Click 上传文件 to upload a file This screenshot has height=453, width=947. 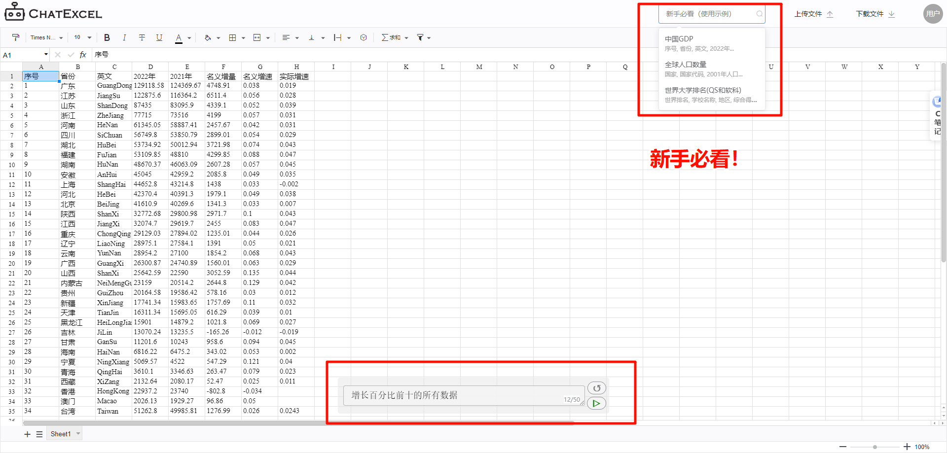pyautogui.click(x=813, y=14)
